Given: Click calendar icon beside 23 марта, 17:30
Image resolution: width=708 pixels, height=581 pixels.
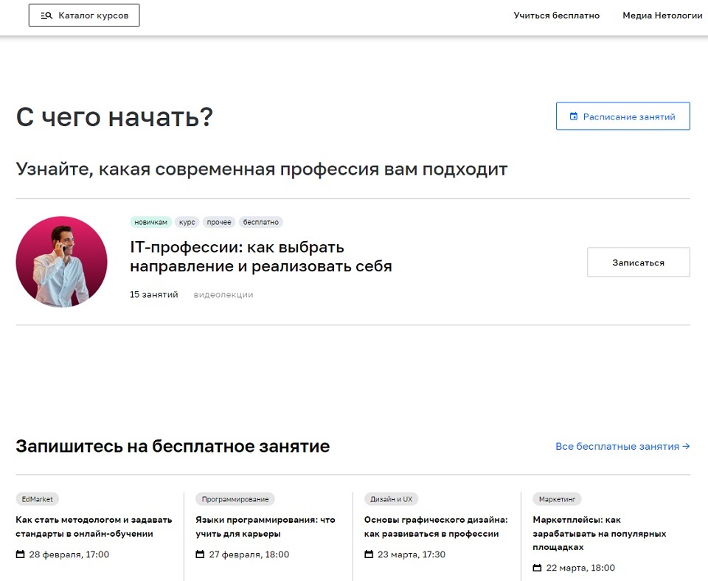Looking at the screenshot, I should (369, 554).
